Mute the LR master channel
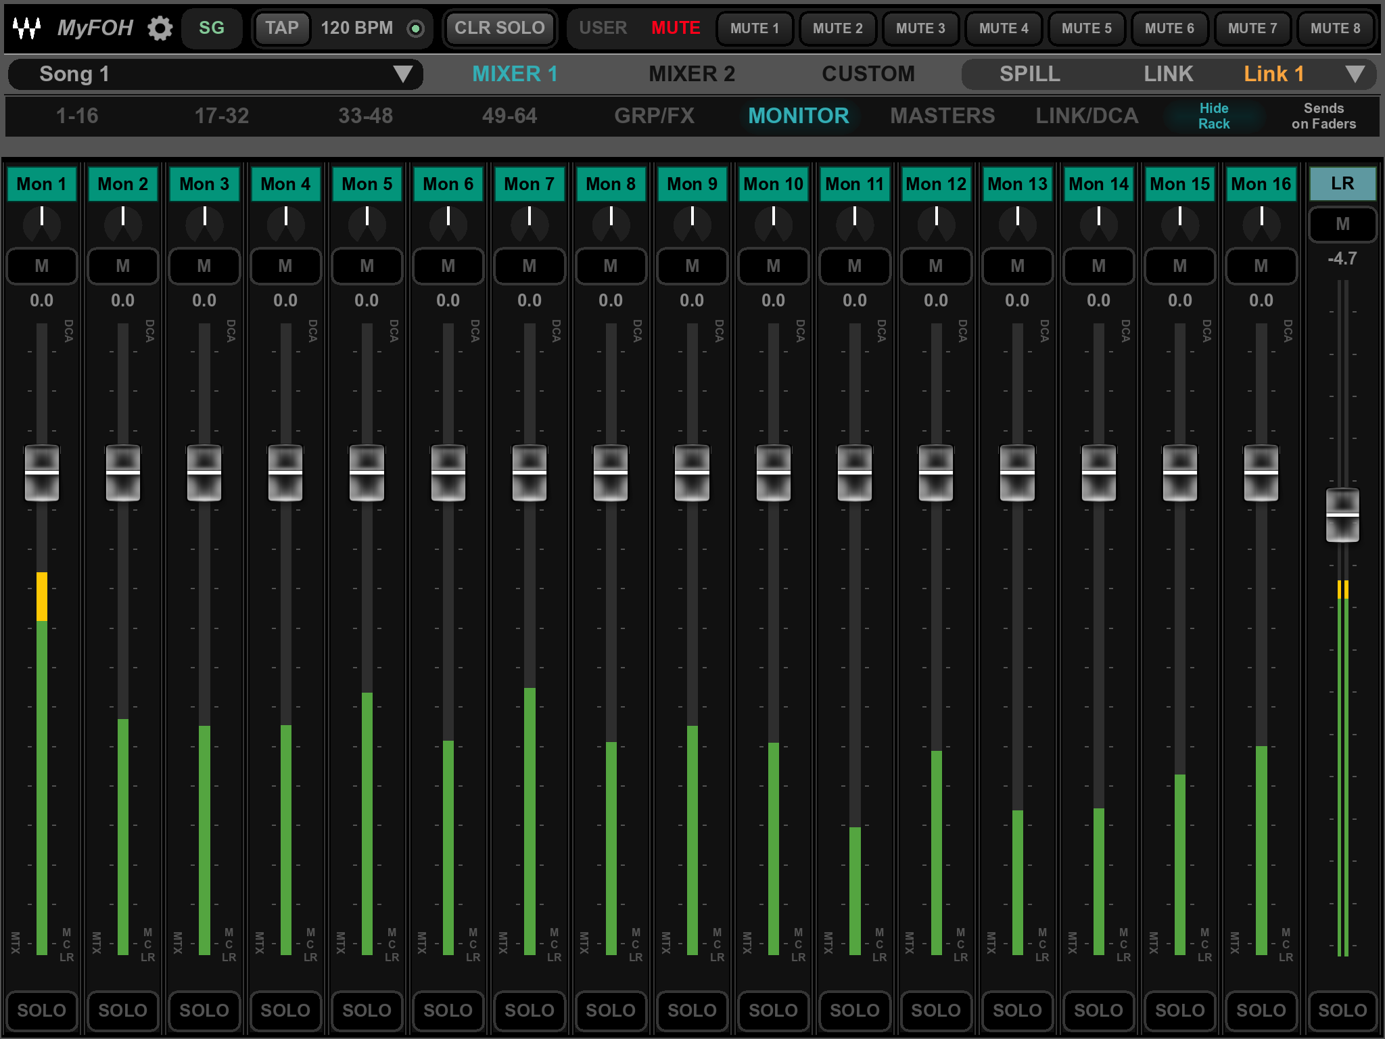The image size is (1385, 1039). 1342,224
